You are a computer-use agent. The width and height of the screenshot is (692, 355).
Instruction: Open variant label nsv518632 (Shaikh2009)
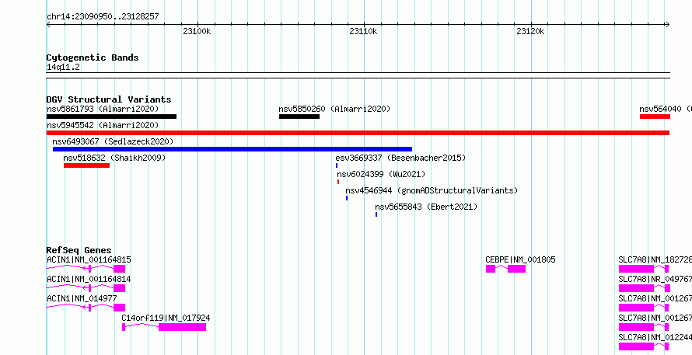point(114,158)
